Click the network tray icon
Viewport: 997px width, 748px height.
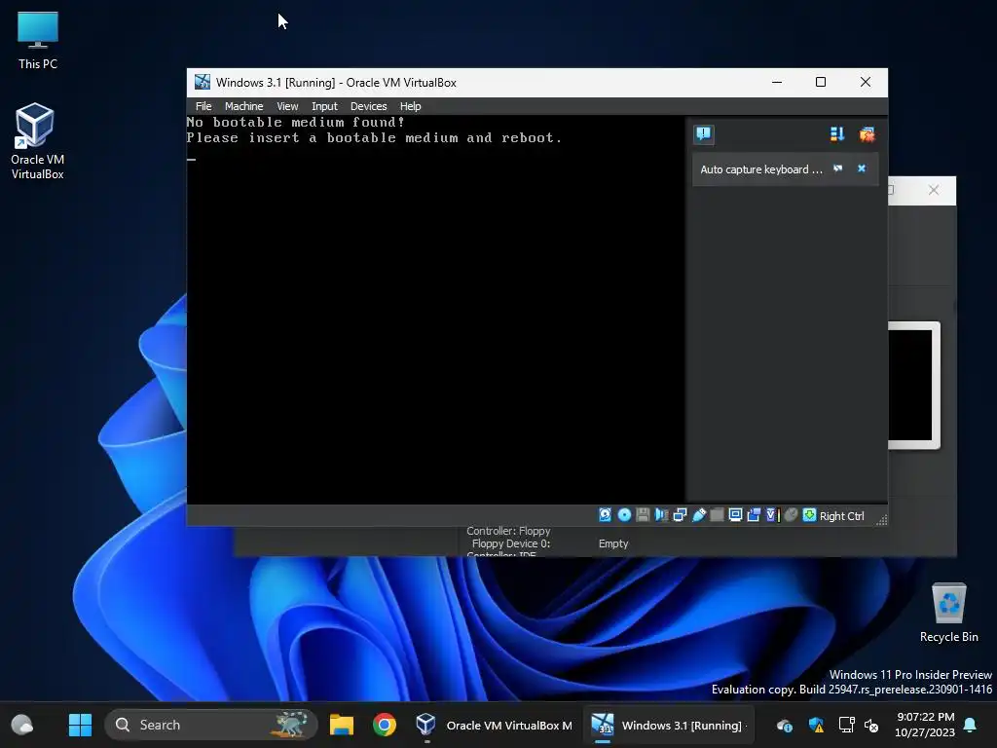click(x=846, y=725)
